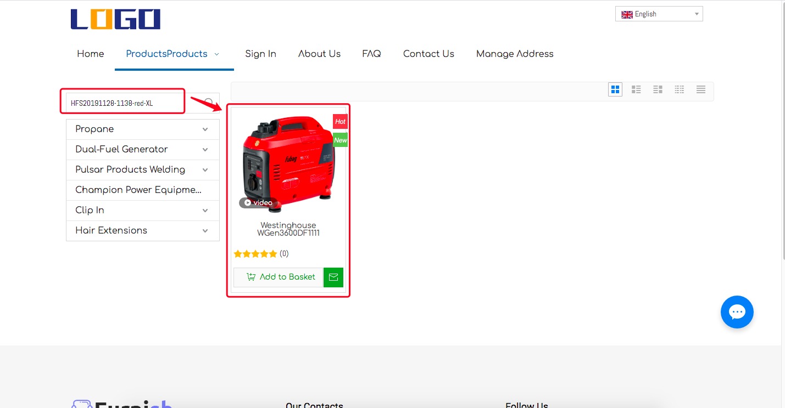This screenshot has width=785, height=408.
Task: Open Westinghouse WGen3600DF1111 product link
Action: 288,229
